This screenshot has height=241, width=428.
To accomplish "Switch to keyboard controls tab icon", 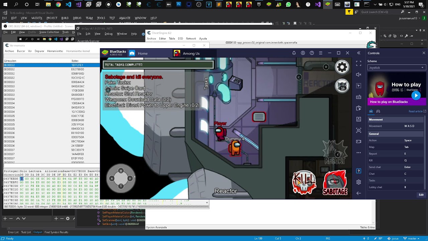I will [371, 111].
